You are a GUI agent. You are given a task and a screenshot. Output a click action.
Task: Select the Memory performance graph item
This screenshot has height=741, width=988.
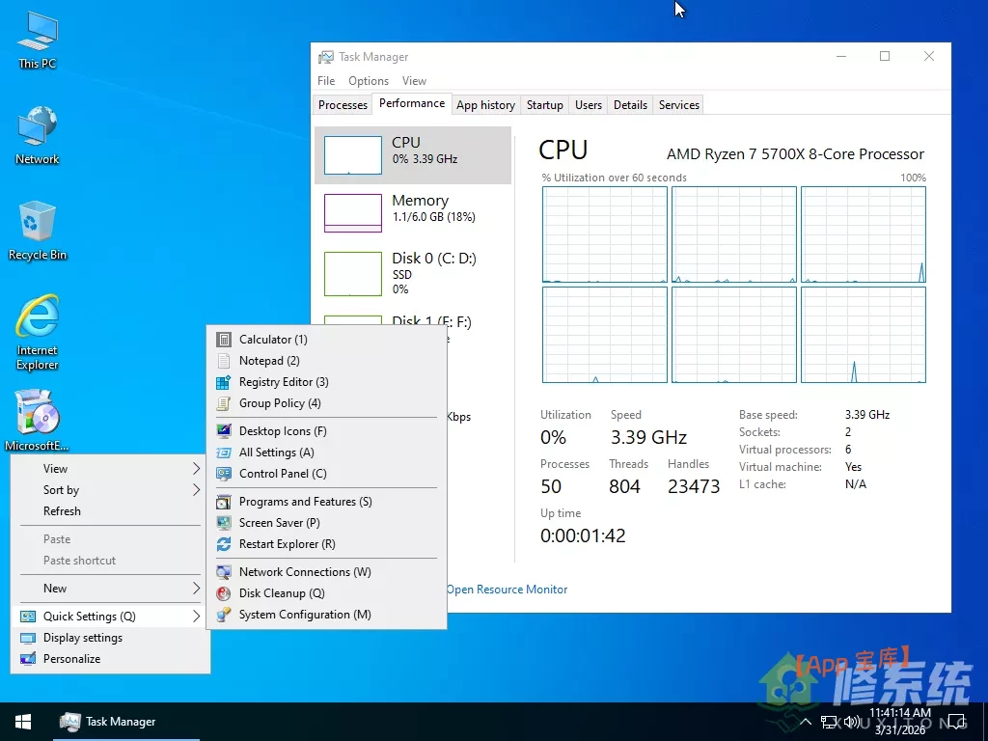tap(413, 212)
